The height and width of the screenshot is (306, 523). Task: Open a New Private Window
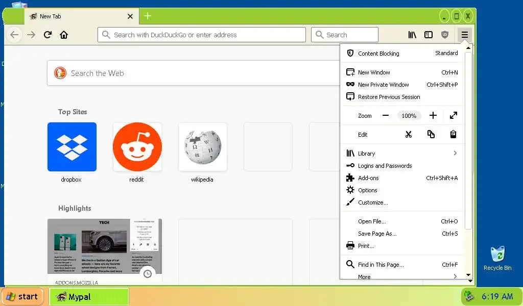pyautogui.click(x=402, y=85)
